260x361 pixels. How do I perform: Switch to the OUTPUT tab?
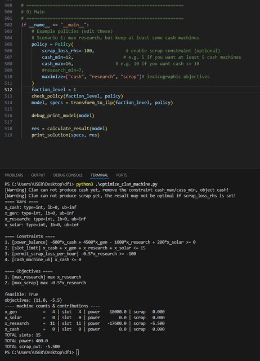(x=38, y=175)
